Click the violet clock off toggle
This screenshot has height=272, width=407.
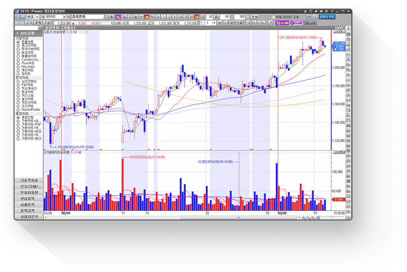(296, 23)
